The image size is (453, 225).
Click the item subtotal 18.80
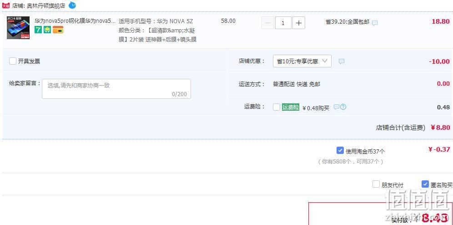[441, 21]
